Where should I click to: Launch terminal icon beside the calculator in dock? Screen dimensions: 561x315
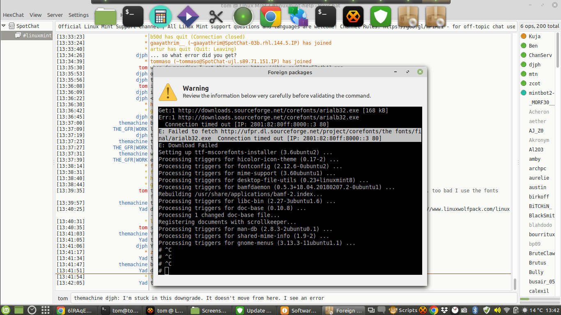pos(133,17)
